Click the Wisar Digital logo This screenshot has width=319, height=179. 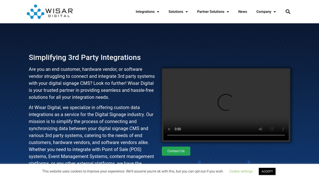click(50, 12)
